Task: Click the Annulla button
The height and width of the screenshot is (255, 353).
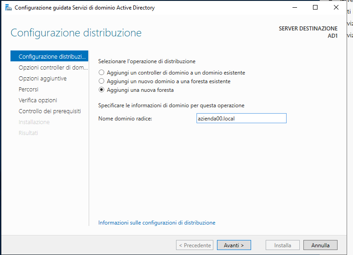Action: tap(320, 245)
